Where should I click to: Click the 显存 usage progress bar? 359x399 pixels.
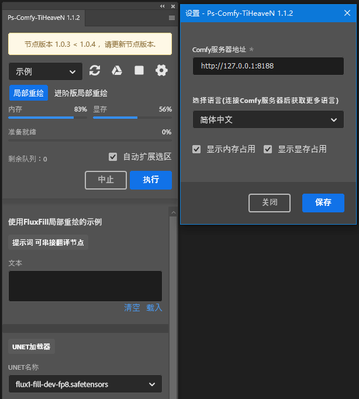point(133,118)
